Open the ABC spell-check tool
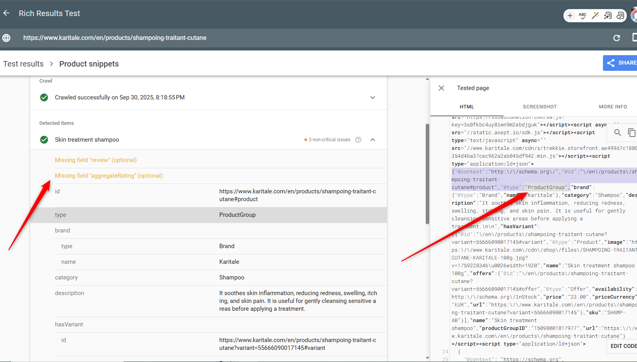Screen dimensions: 637x362 tap(583, 16)
